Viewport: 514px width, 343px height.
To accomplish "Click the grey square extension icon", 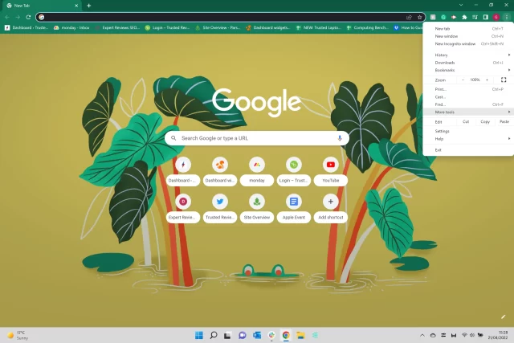I will tap(433, 17).
